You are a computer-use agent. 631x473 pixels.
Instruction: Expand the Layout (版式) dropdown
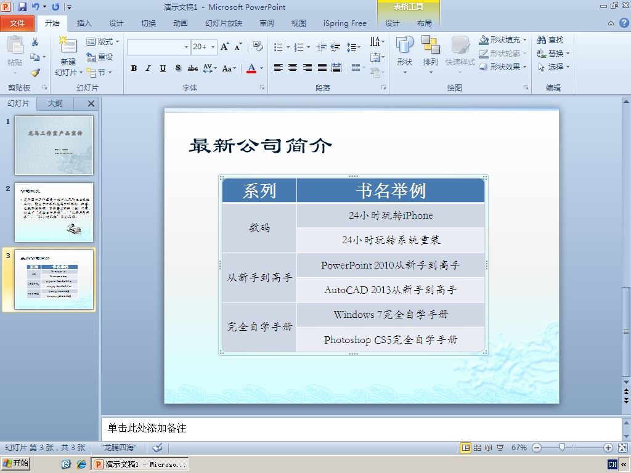click(103, 41)
